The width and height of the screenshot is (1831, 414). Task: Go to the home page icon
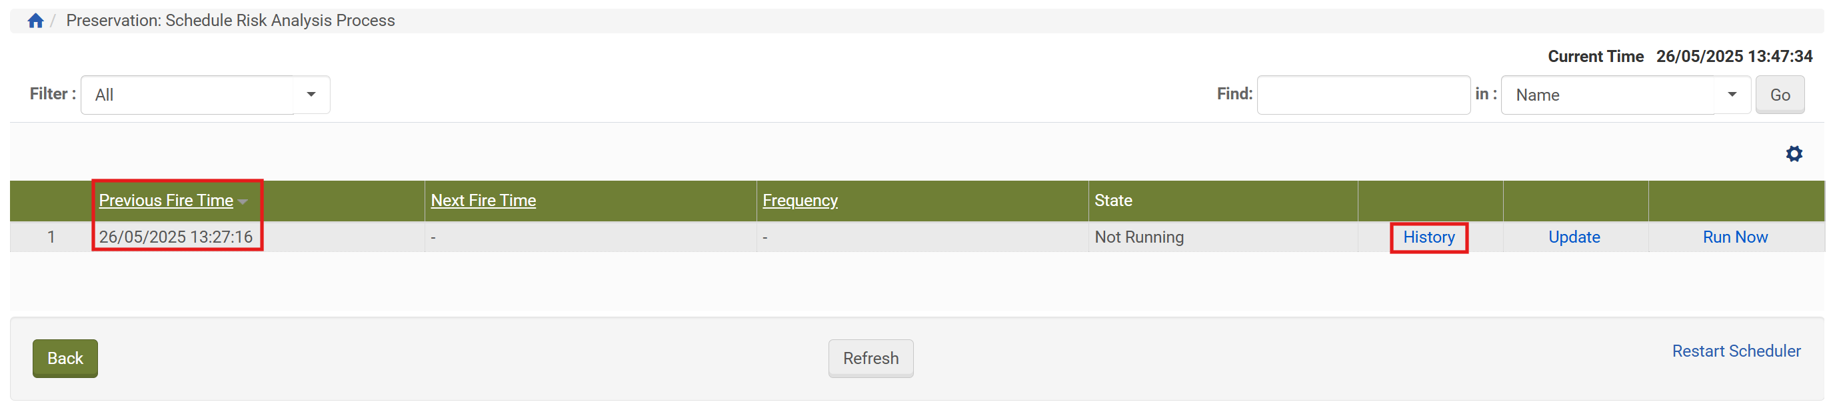[35, 21]
